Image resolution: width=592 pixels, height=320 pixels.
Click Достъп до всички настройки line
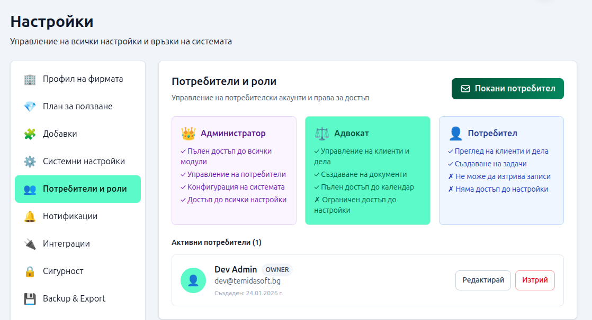tap(234, 200)
